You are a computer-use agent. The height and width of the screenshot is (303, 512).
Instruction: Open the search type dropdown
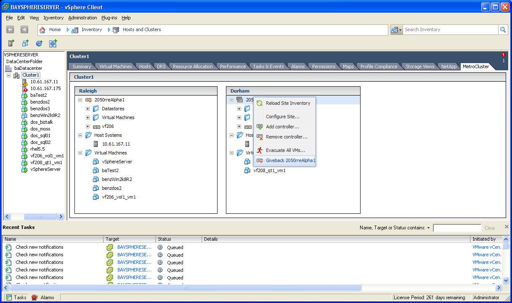[396, 29]
